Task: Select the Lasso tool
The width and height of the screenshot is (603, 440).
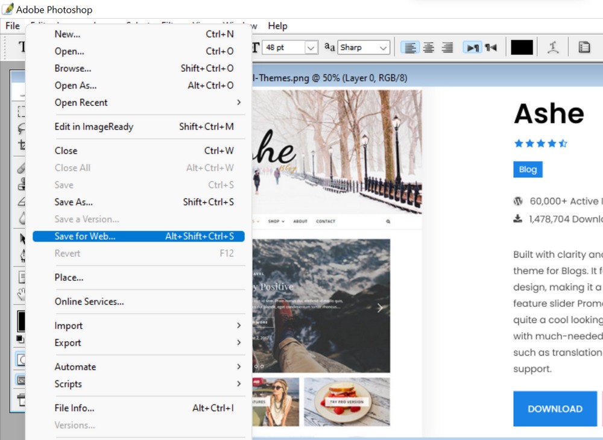Action: coord(22,128)
